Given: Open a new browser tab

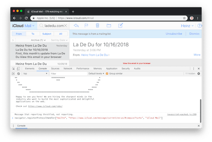Looking at the screenshot, I should point(73,12).
